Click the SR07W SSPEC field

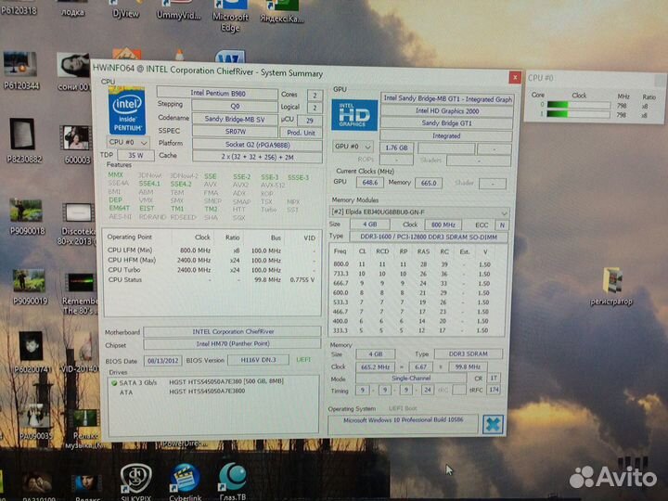point(235,131)
